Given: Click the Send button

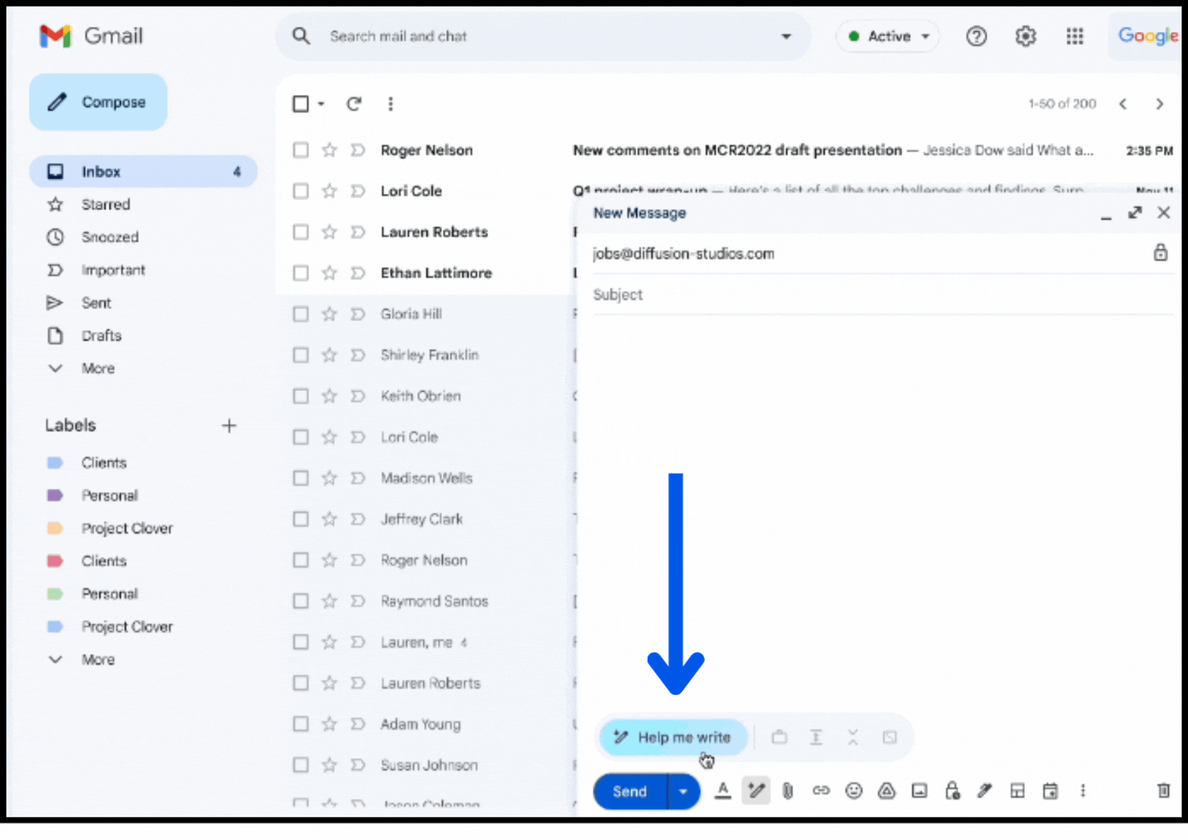Looking at the screenshot, I should pos(630,791).
